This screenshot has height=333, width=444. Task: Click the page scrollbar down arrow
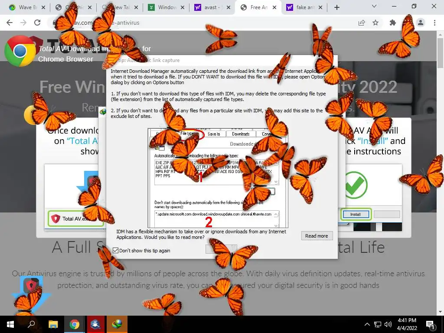[440, 312]
